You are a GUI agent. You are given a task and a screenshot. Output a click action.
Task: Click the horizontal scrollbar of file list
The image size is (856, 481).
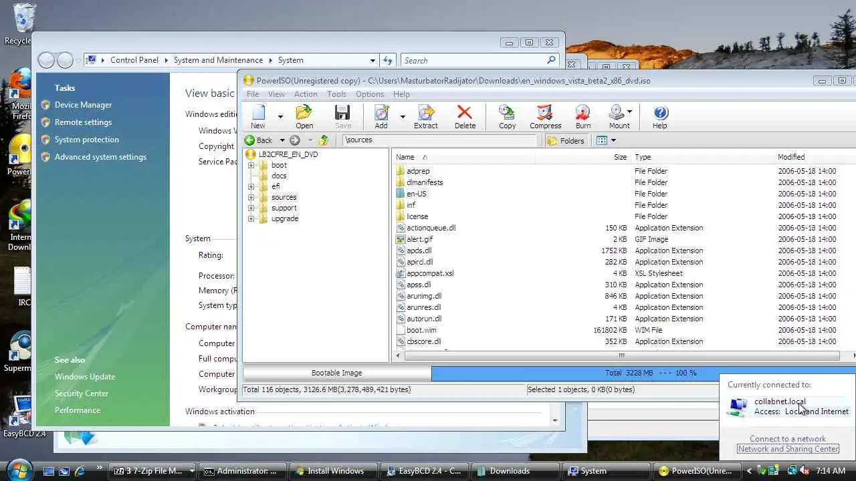(621, 356)
